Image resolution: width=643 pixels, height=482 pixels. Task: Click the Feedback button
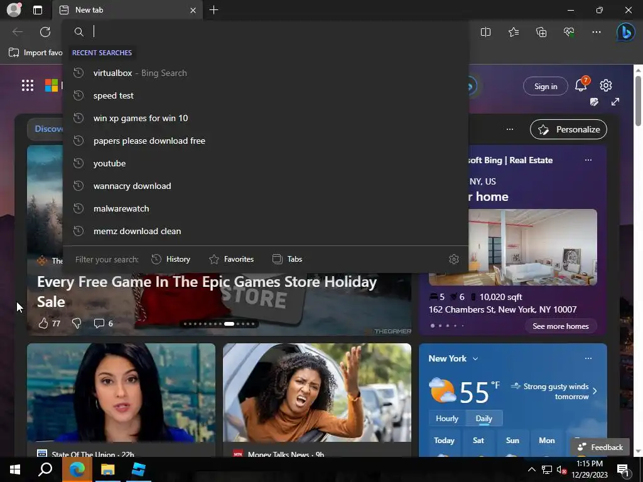pyautogui.click(x=600, y=447)
